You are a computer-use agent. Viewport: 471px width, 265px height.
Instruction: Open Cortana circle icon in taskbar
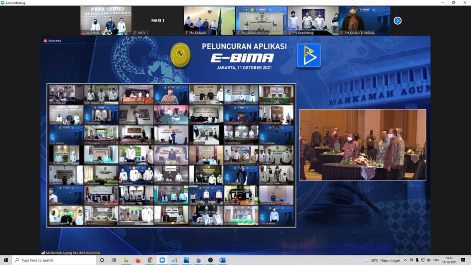102,260
